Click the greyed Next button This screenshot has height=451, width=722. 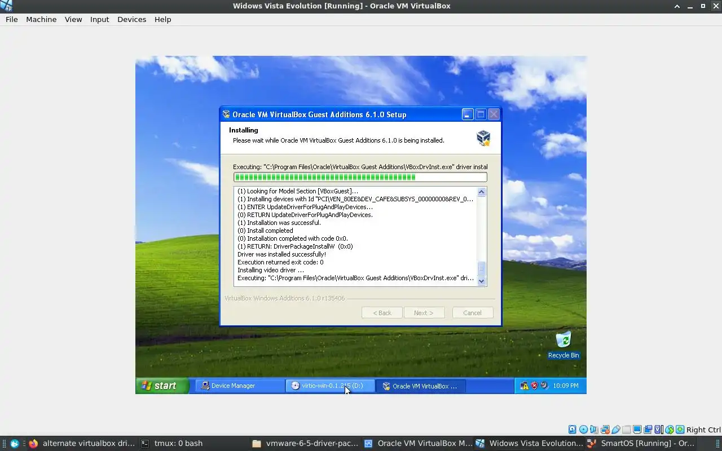[424, 313]
